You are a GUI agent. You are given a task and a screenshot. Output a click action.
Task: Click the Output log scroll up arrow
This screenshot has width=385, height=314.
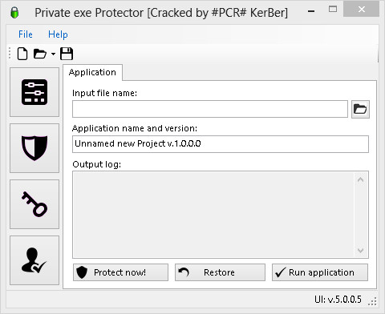360,180
